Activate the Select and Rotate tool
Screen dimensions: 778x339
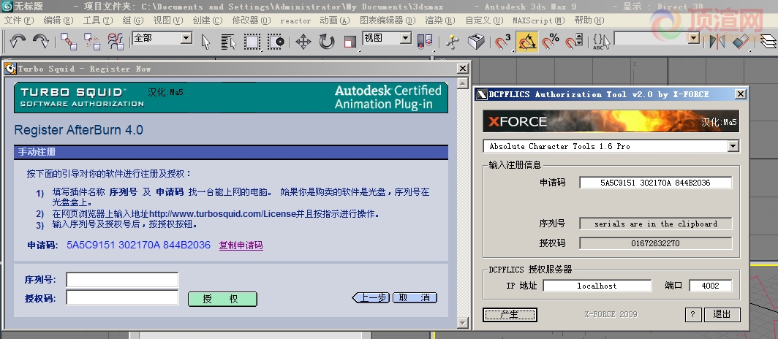coord(326,41)
